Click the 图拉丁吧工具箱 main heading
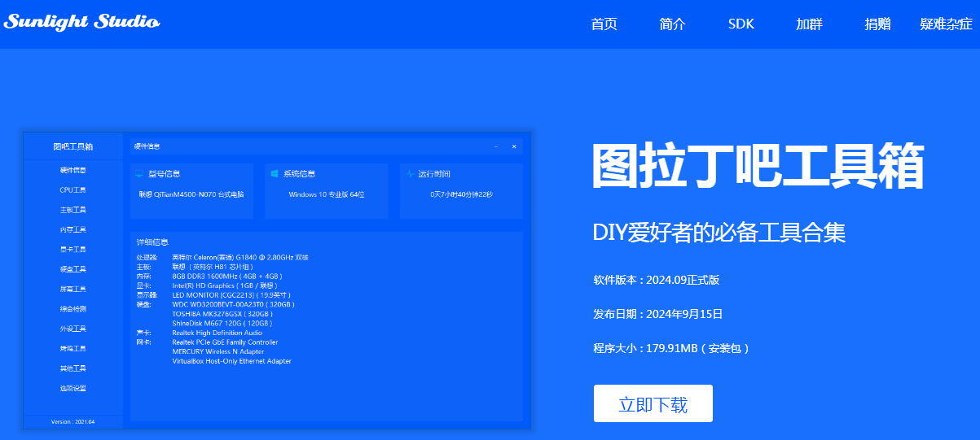 (x=758, y=167)
